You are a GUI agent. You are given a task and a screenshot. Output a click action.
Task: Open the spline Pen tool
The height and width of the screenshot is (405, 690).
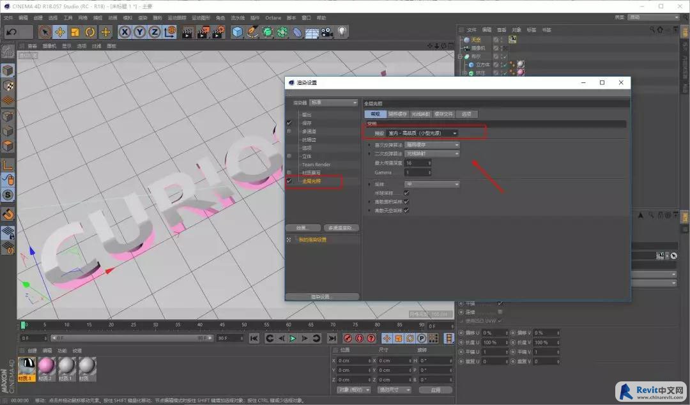coord(252,32)
